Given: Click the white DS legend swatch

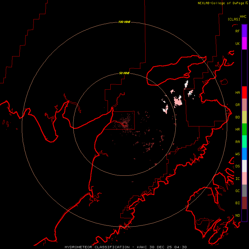Looking at the screenshot, I should pyautogui.click(x=244, y=166).
